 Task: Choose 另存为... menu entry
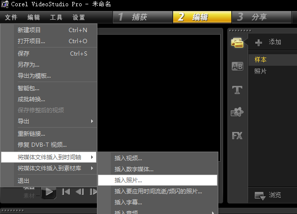(49, 65)
